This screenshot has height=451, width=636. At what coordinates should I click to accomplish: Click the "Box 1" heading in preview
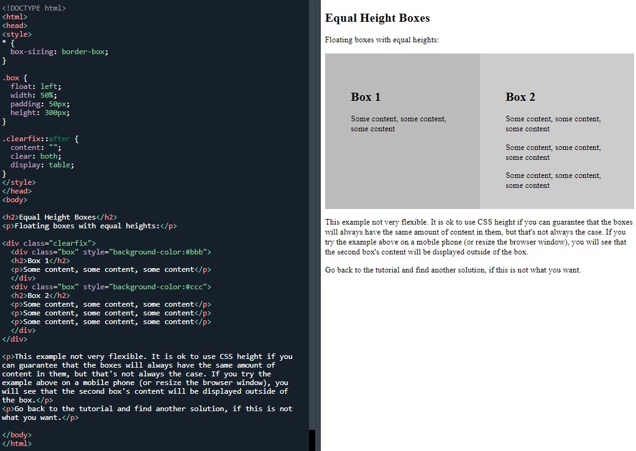pos(366,96)
